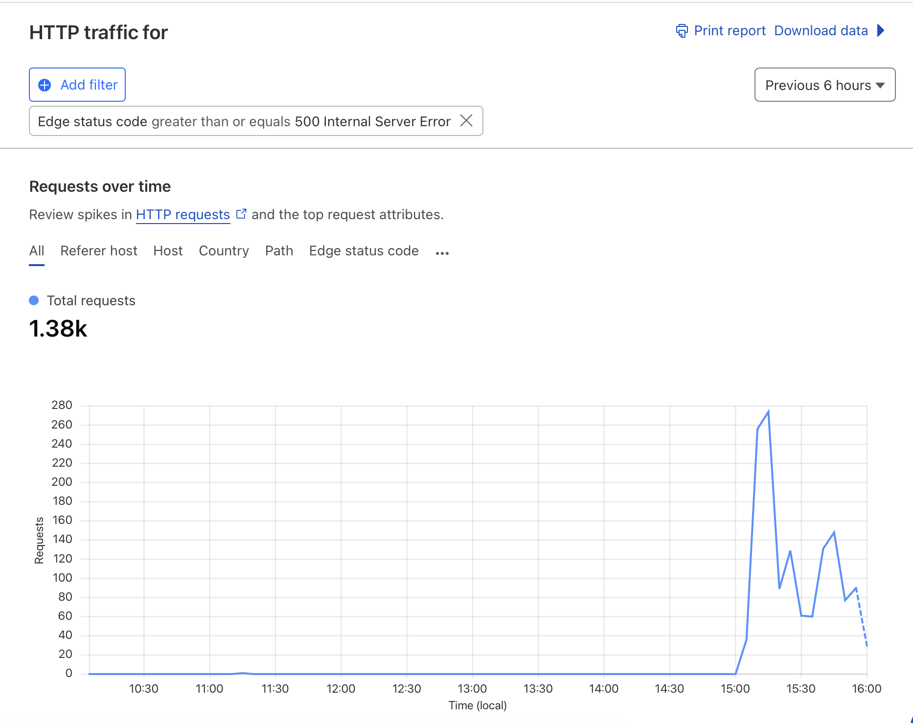Remove the Edge status code filter
The width and height of the screenshot is (913, 723).
click(466, 121)
